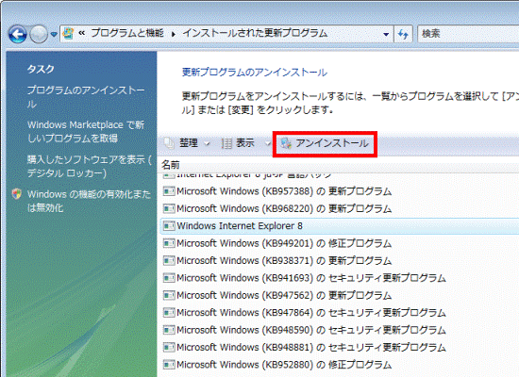Click the refresh arrows icon beside address bar

tap(403, 34)
